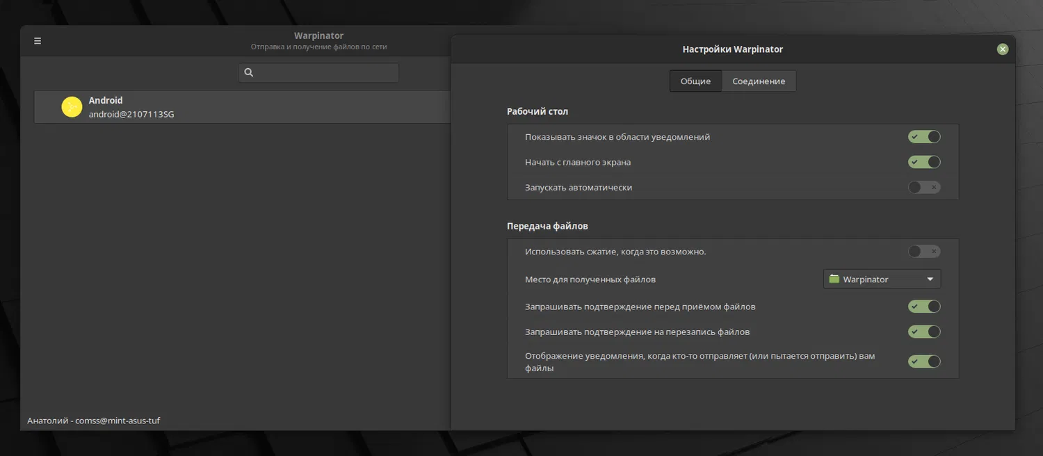Click Анатолий - comss@mint-asus-tuf status text
Image resolution: width=1043 pixels, height=456 pixels.
point(93,421)
